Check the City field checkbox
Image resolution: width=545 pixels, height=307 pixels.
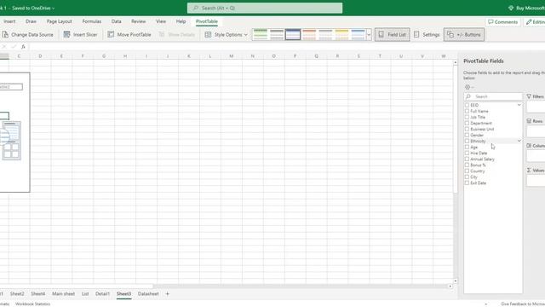point(467,177)
